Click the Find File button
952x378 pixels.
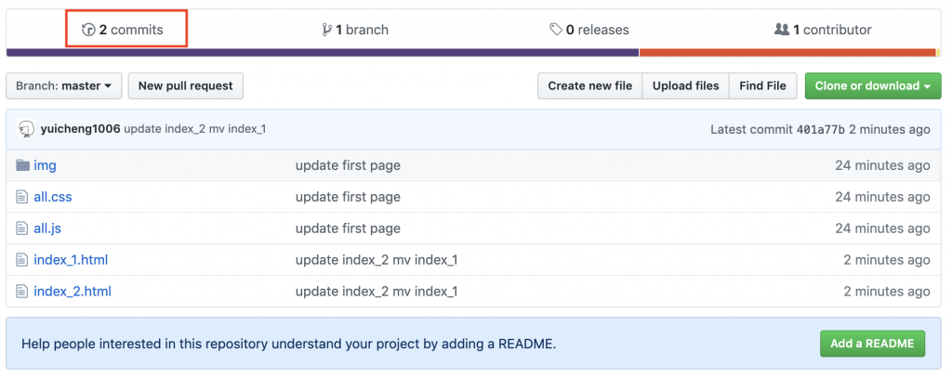pos(762,86)
